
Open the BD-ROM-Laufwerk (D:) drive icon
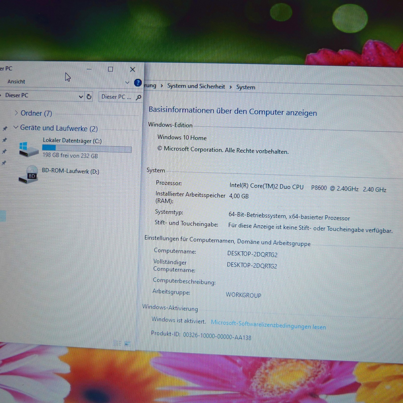(29, 175)
